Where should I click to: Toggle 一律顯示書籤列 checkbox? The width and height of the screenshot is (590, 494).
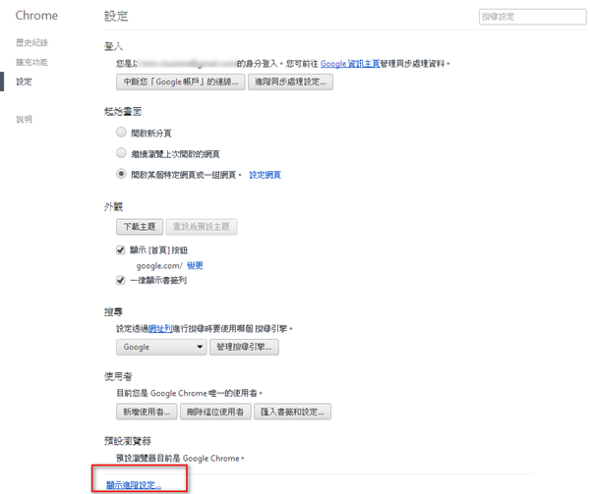pyautogui.click(x=120, y=280)
